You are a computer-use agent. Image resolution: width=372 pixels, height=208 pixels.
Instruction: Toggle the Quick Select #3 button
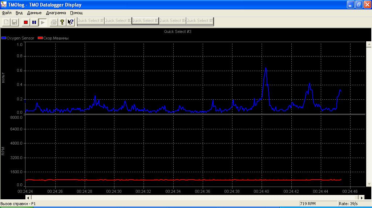click(145, 21)
